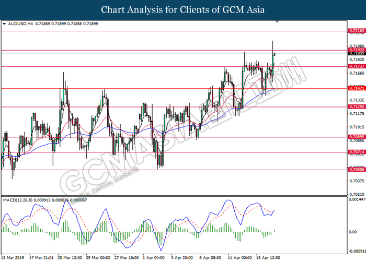Click the chart shift marker triangle at top
This screenshot has width=366, height=261.
tap(277, 21)
